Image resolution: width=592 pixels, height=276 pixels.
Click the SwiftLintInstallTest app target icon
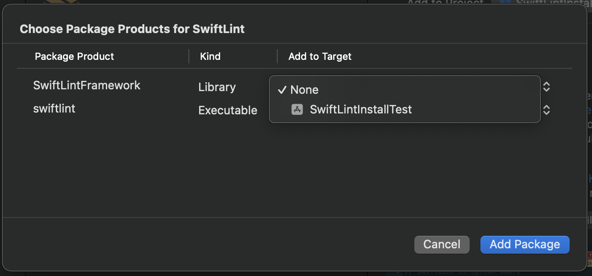297,109
